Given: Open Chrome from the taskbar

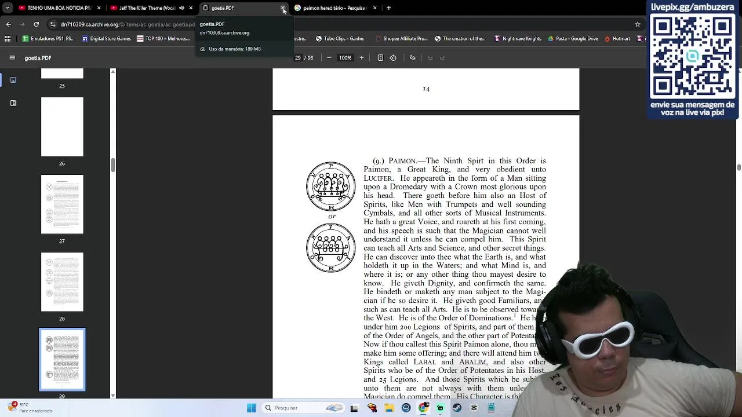Looking at the screenshot, I should coord(423,408).
